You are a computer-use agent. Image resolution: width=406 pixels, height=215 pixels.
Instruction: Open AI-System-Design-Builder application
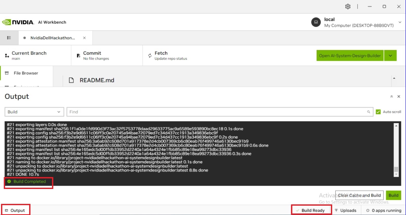350,56
